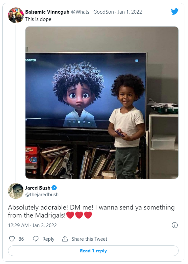The height and width of the screenshot is (264, 188).
Task: Click the Jared Bush display name
Action: point(38,188)
